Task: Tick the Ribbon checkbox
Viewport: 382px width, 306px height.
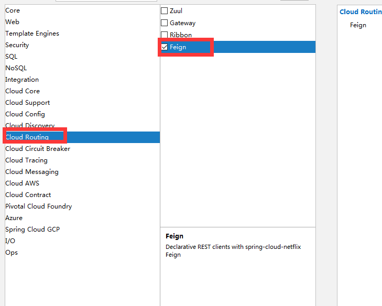Action: click(x=165, y=35)
